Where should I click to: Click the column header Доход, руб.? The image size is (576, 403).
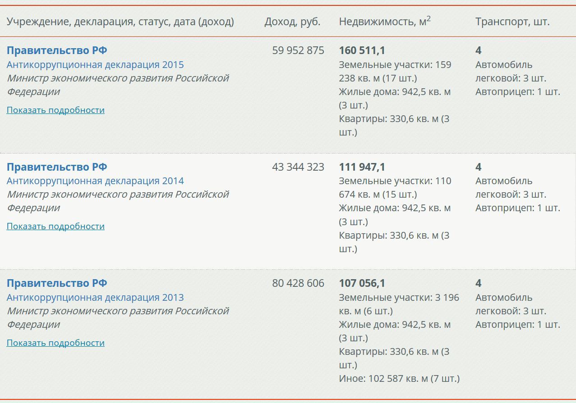(292, 22)
